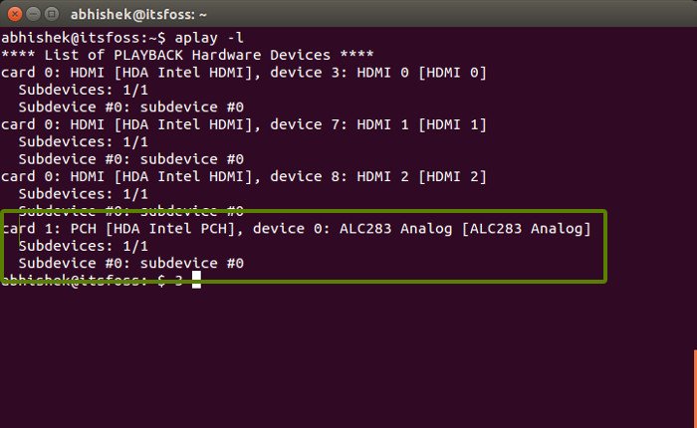Maximize the terminal window
697x428 pixels.
pos(52,14)
